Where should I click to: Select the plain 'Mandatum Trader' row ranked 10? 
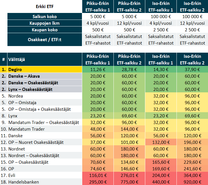point(41,129)
